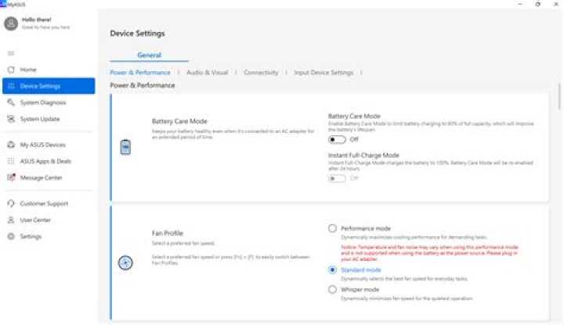Click the General tab heading
564x325 pixels.
[x=149, y=55]
